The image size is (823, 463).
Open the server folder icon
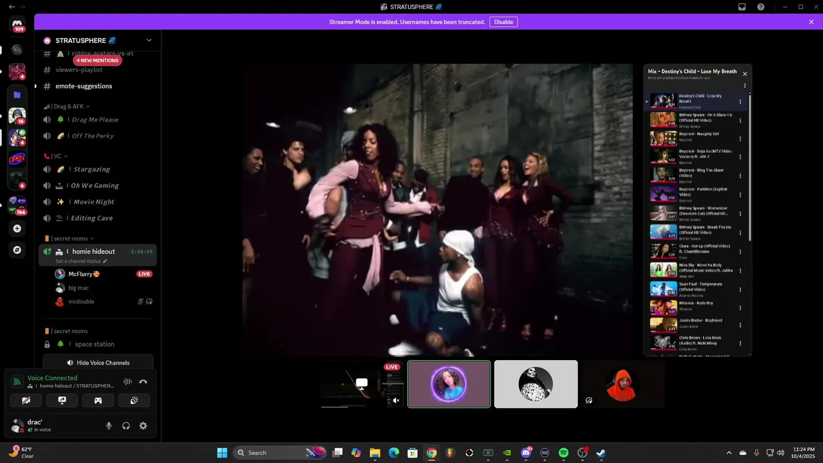17,95
